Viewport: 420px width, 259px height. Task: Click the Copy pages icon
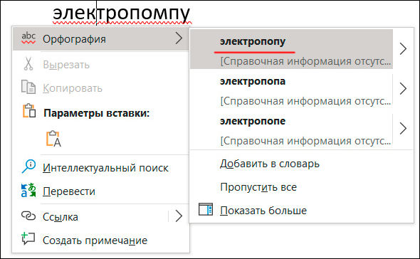(28, 87)
